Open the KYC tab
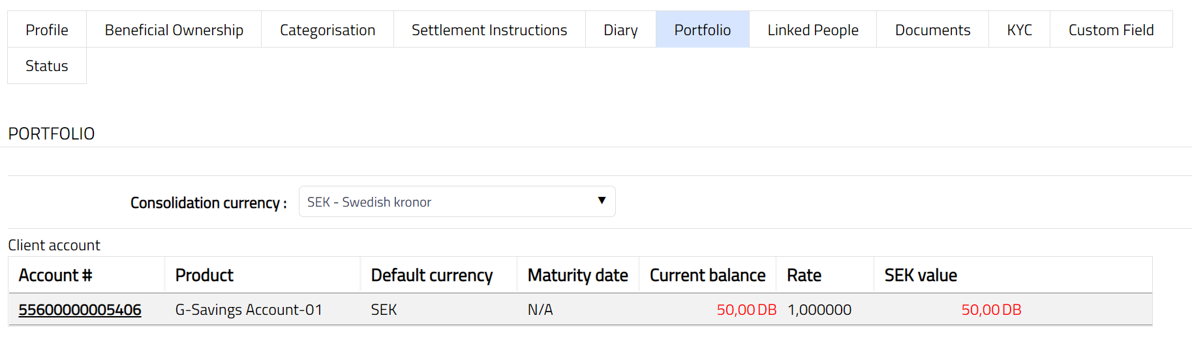 (x=1019, y=30)
